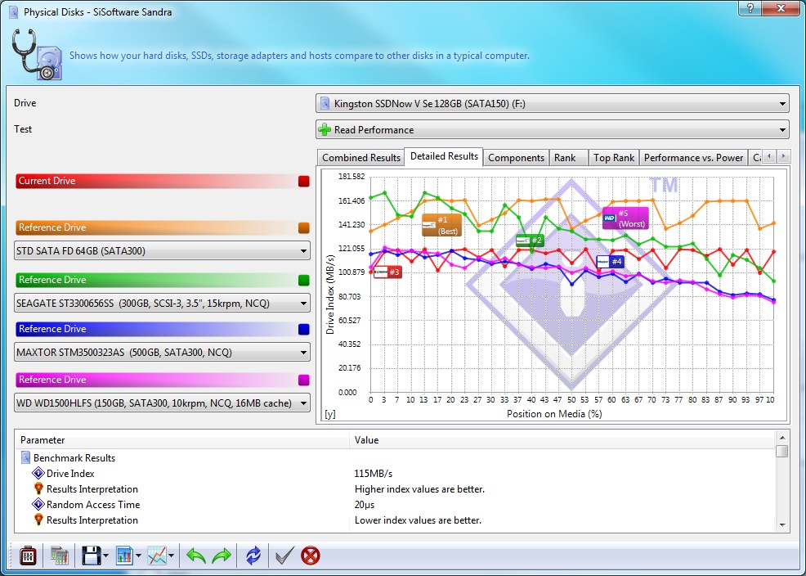Expand the WD WD1500HLFS reference dropdown
This screenshot has width=806, height=576.
(162, 403)
